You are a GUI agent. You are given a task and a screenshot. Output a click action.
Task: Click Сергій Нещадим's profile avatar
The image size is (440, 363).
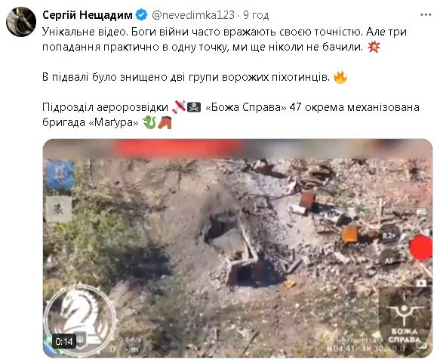[21, 22]
